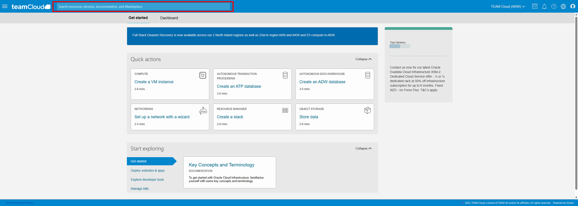Click the OBJECT STORAGE card label
Viewport: 578px width, 206px height.
312,109
